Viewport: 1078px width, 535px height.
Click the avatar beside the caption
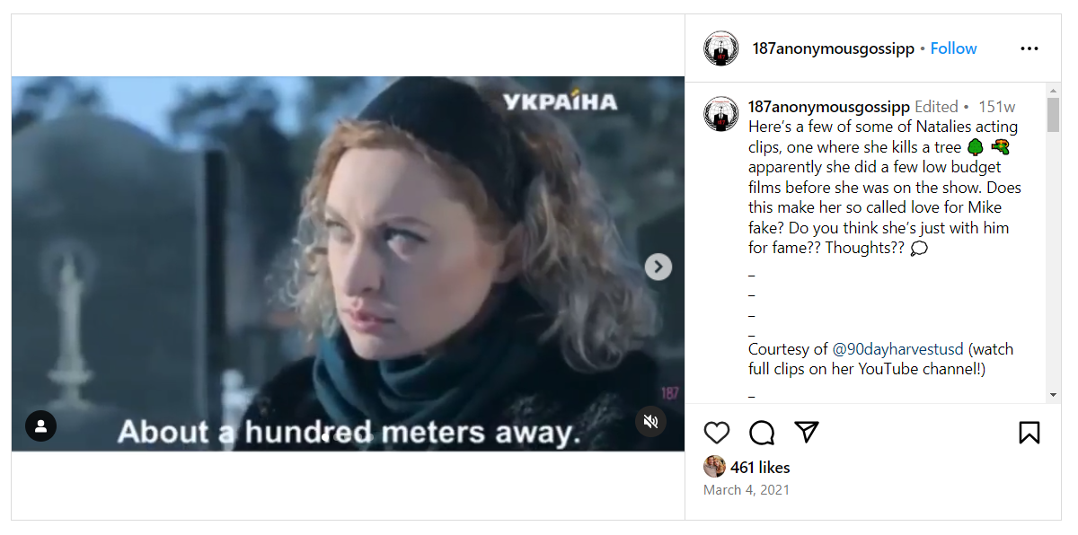point(720,114)
